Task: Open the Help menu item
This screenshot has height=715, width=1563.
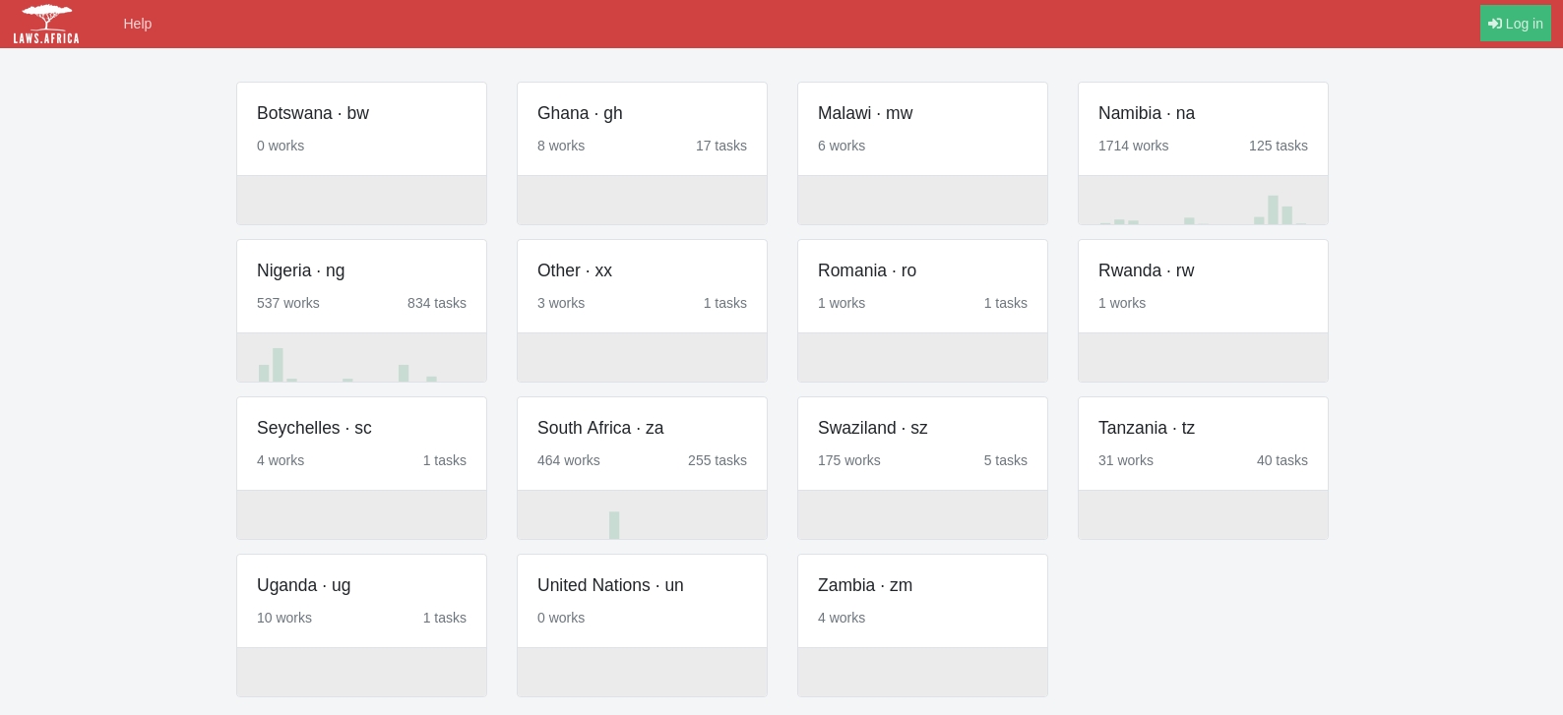Action: (137, 24)
